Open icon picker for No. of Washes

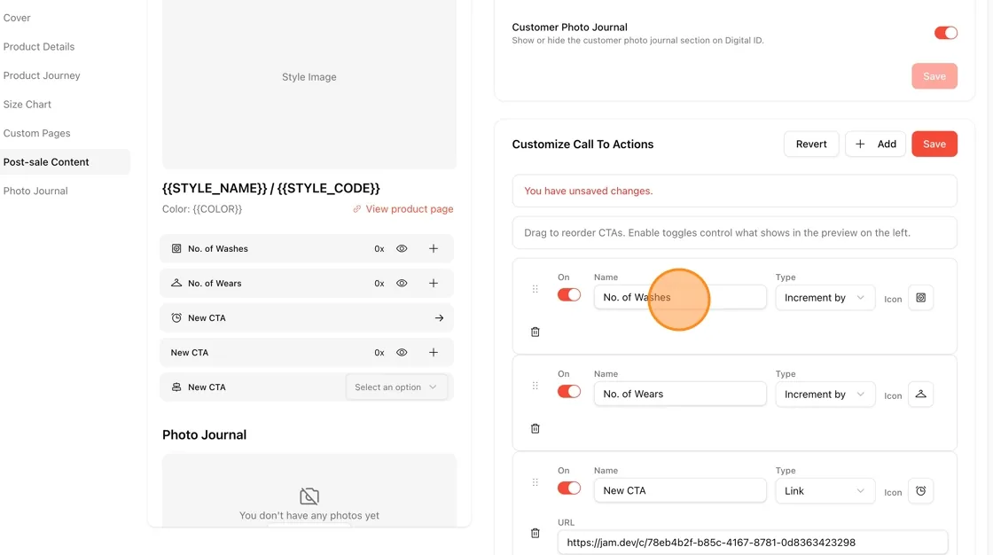click(921, 298)
